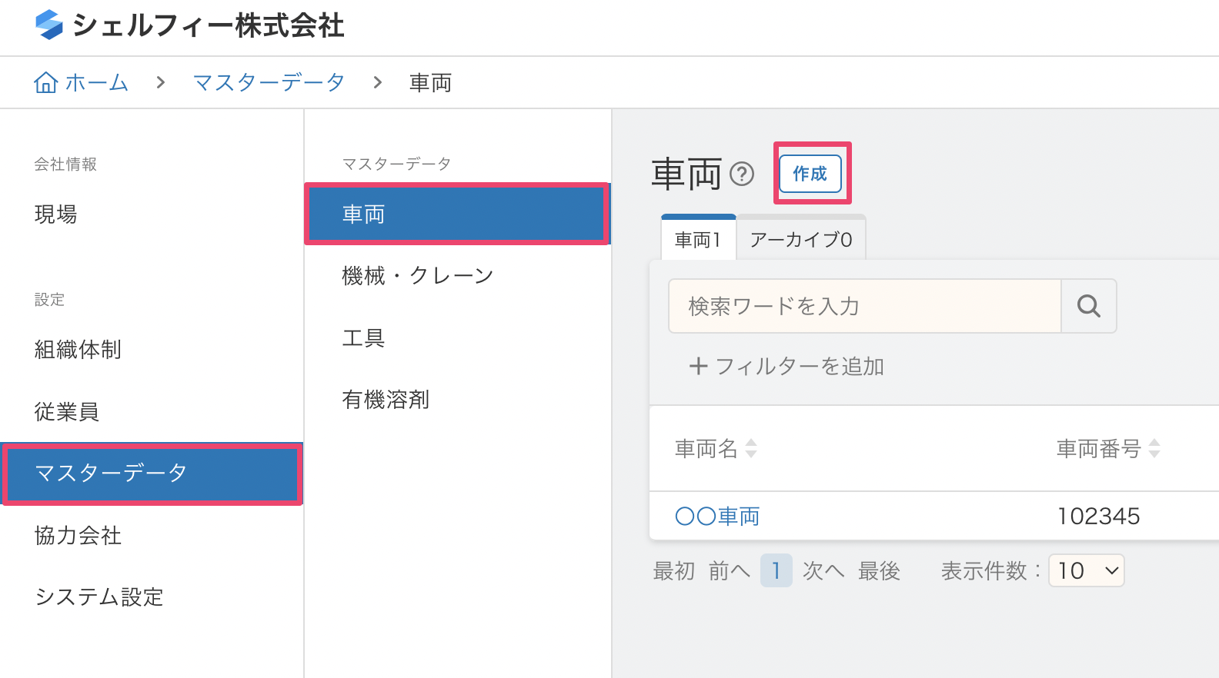
Task: Switch to the アーカイブ0 tab
Action: pos(800,240)
